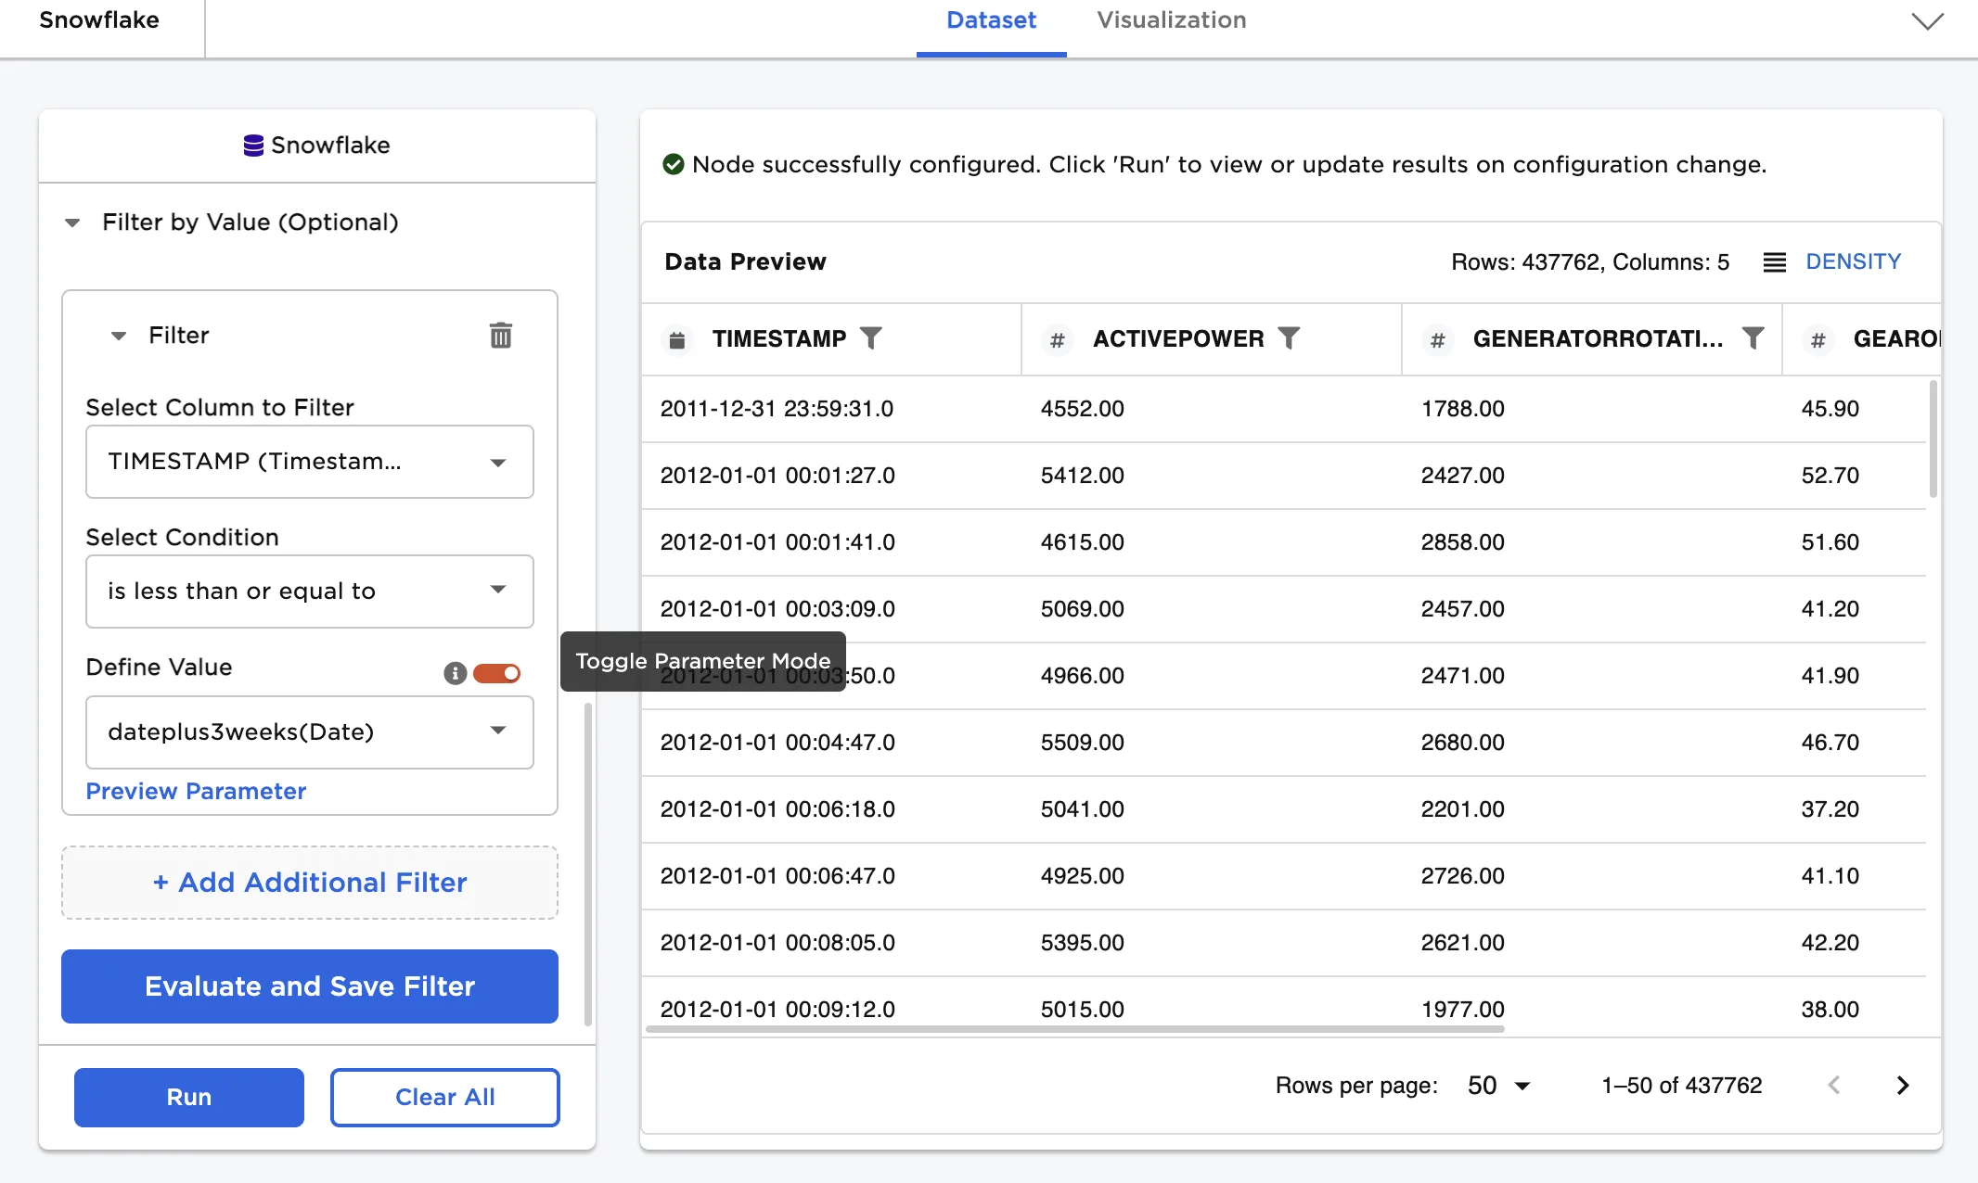Toggle Parameter Mode switch off
Viewport: 1978px width, 1183px height.
[497, 673]
